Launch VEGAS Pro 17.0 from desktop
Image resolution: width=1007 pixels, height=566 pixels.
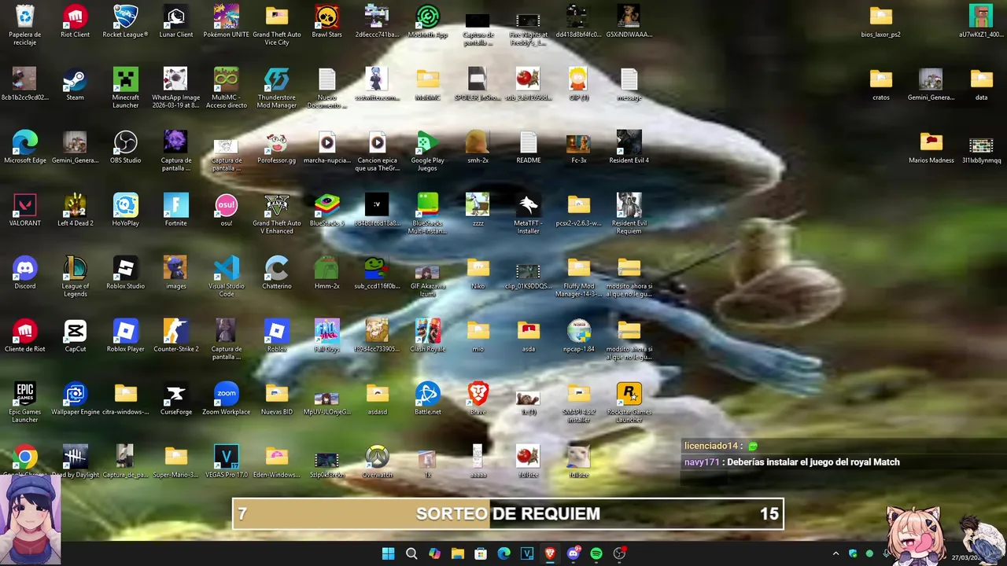pos(227,461)
